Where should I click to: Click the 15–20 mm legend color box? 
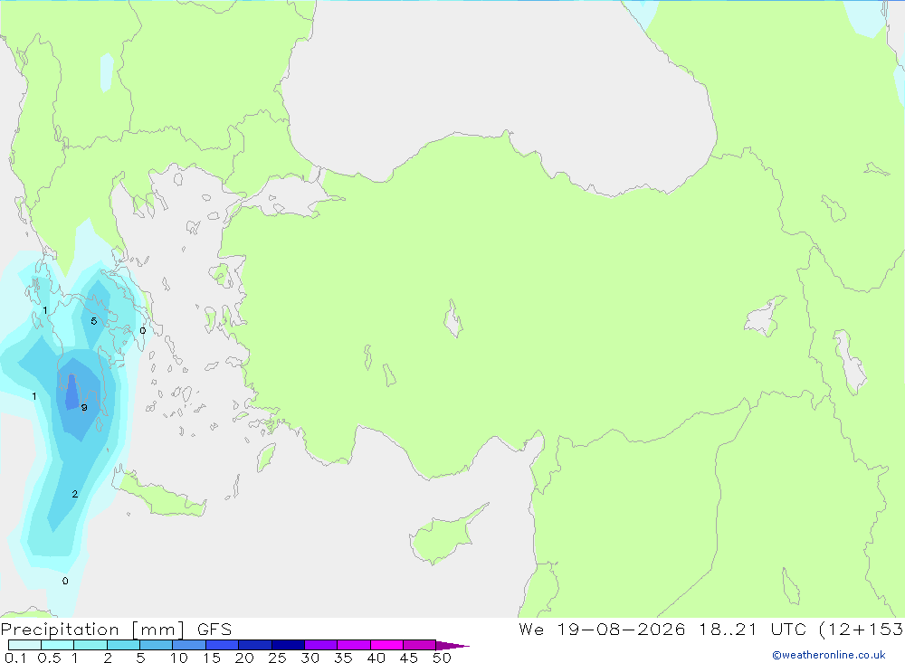pos(222,645)
